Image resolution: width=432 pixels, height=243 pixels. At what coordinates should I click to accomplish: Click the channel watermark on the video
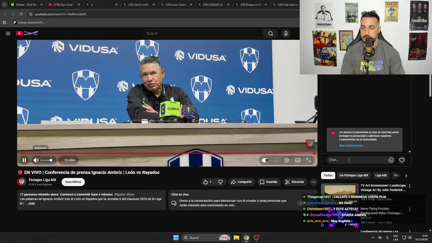[310, 144]
